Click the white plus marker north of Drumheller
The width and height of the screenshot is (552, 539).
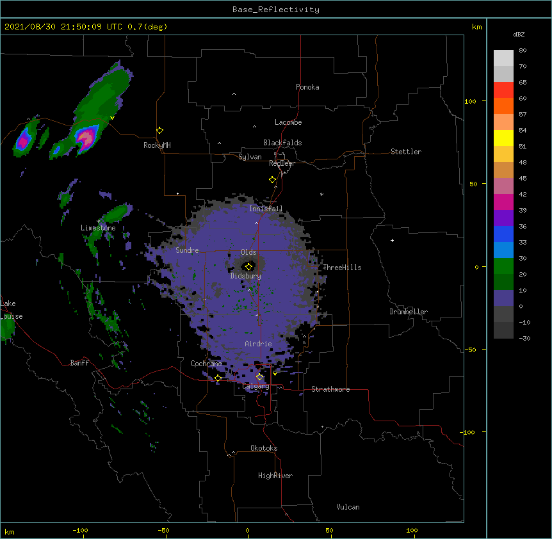click(x=392, y=241)
